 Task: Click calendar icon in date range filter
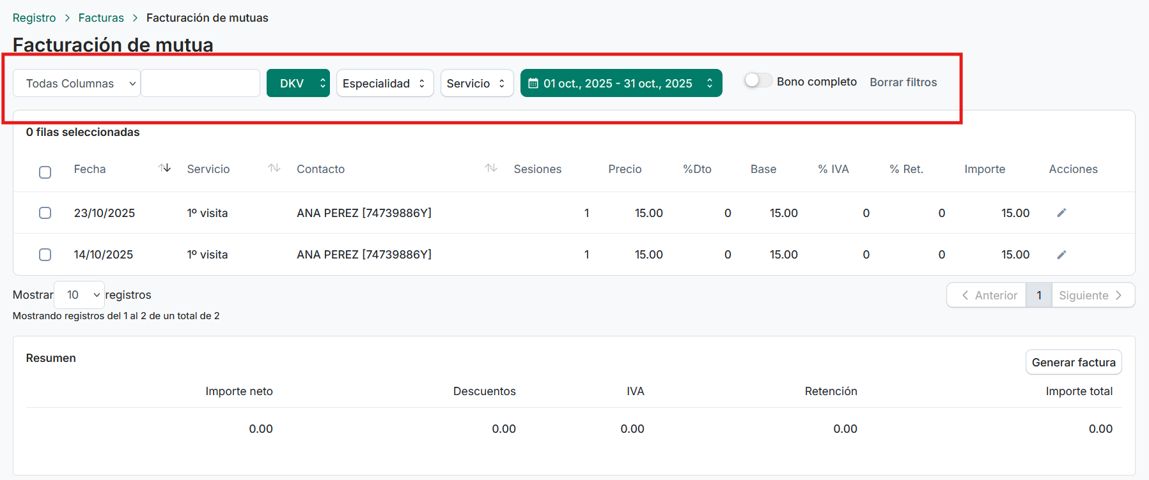tap(533, 84)
